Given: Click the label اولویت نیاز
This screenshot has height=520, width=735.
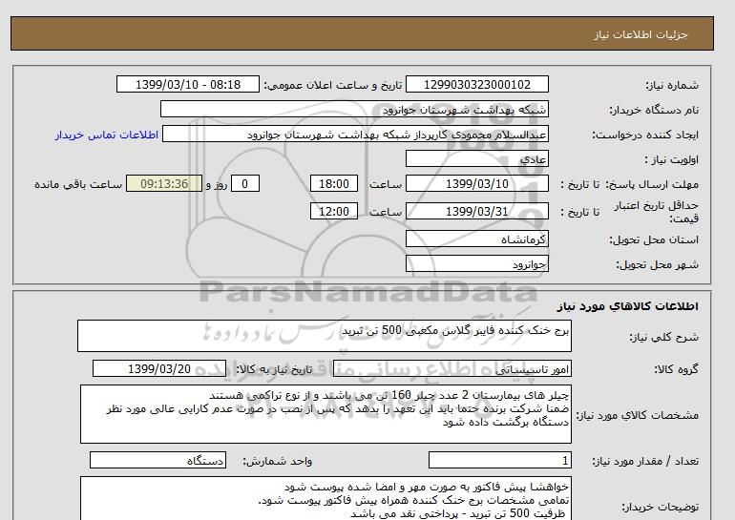Looking at the screenshot, I should click(x=672, y=159).
